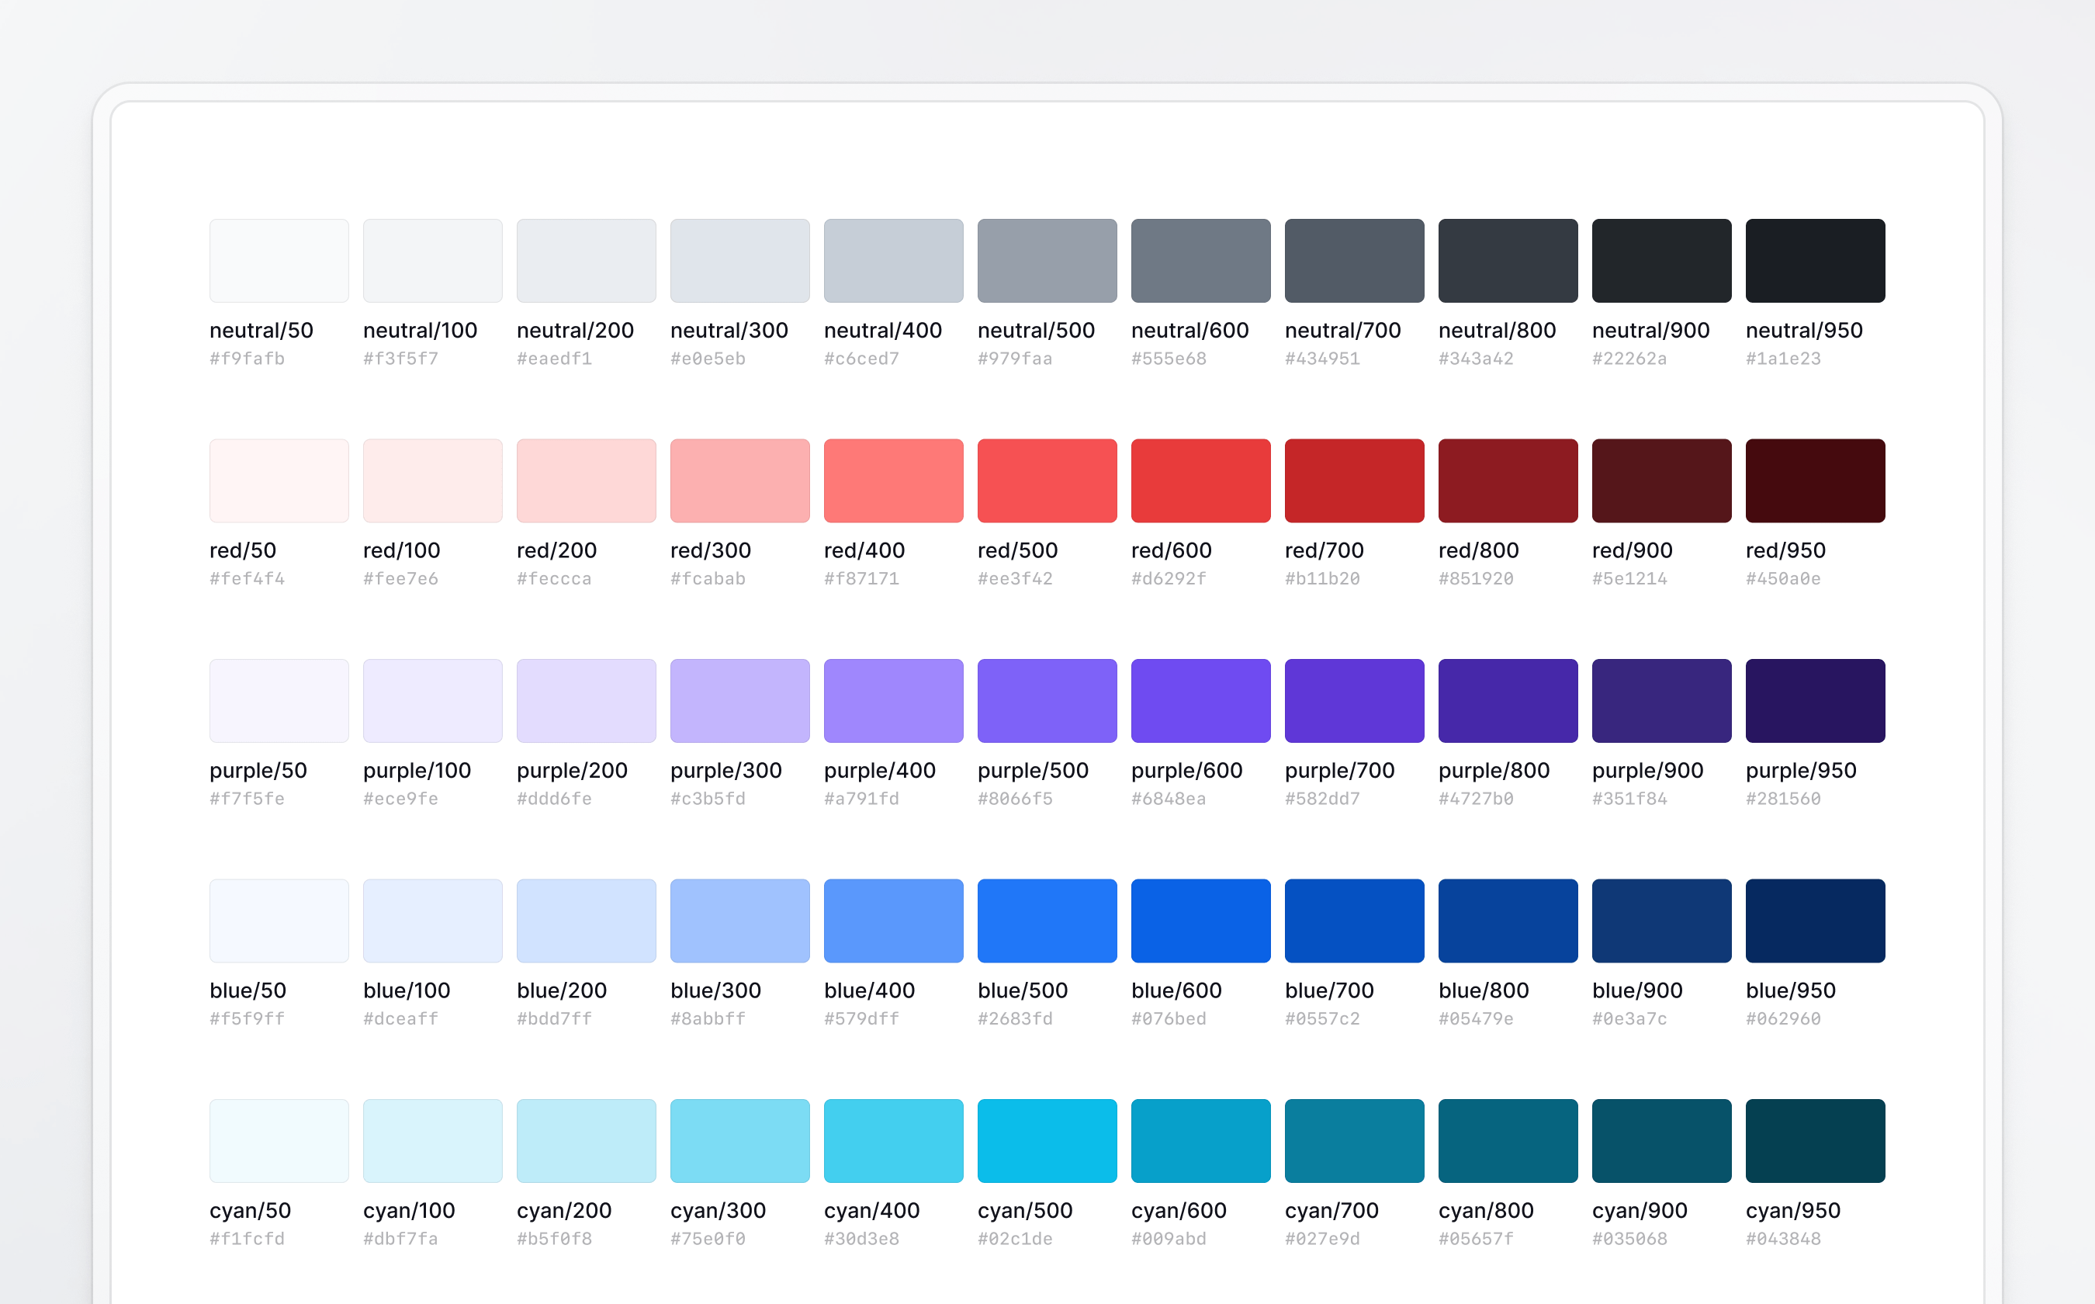Select the purple/800 color swatch
Image resolution: width=2095 pixels, height=1304 pixels.
(1507, 700)
